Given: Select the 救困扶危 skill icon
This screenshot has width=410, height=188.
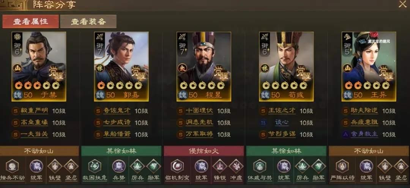Looking at the screenshot, I should pos(95,166).
